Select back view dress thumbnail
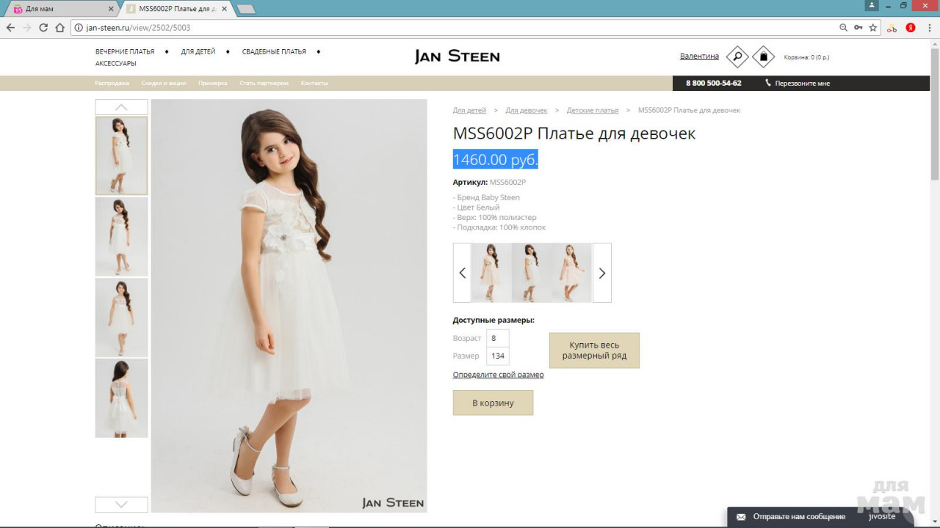Viewport: 940px width, 528px height. tap(121, 398)
